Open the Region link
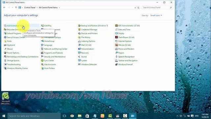Image resolution: width=211 pixels, height=119 pixels. 121,53
